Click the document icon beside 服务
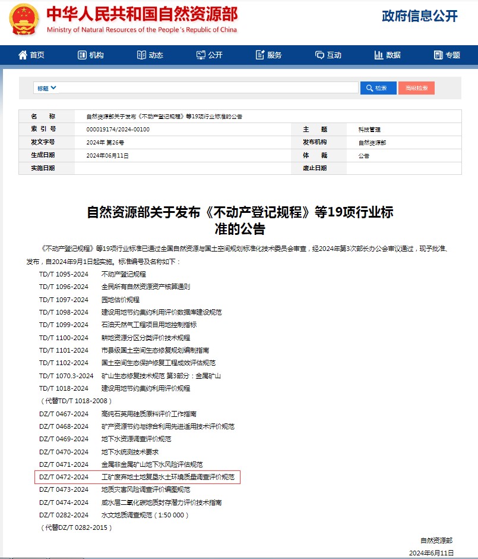This screenshot has width=478, height=559. [x=260, y=55]
